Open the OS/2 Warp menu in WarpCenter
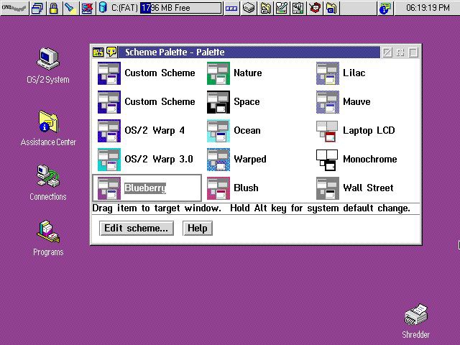 (14, 8)
